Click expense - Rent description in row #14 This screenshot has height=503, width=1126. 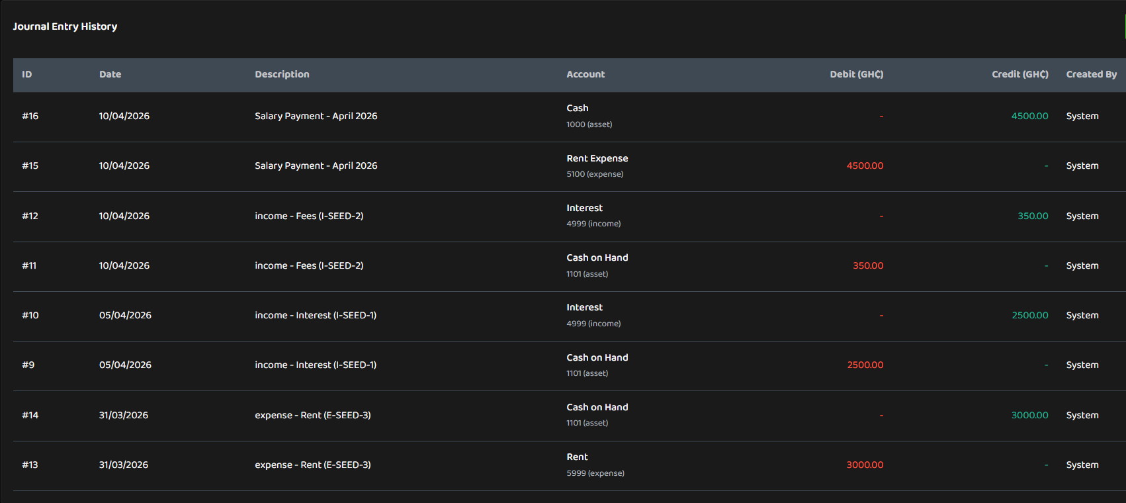tap(313, 415)
